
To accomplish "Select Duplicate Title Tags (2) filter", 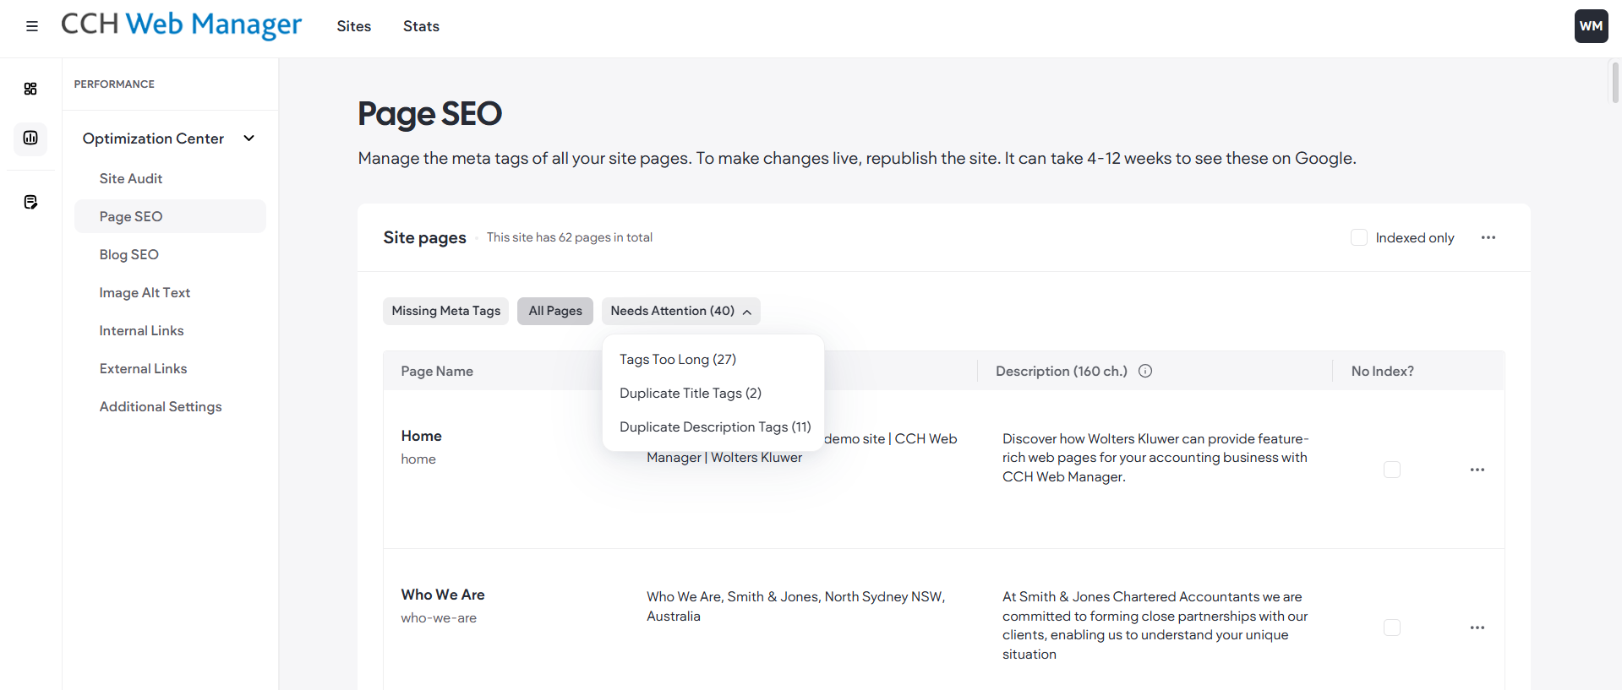I will click(691, 393).
